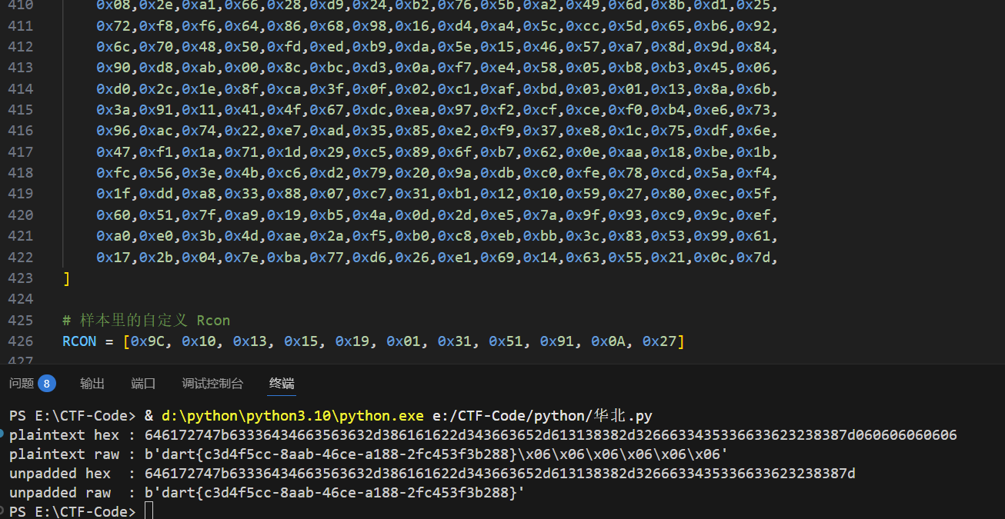The height and width of the screenshot is (519, 1005).
Task: Switch to the 端口 ports tab
Action: pos(143,383)
